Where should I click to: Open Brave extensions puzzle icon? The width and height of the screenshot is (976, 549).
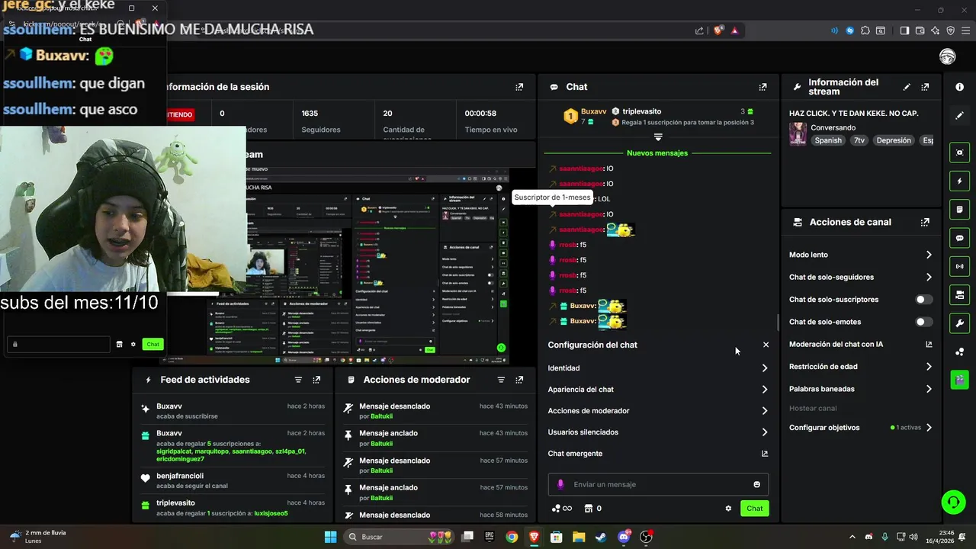coord(865,30)
